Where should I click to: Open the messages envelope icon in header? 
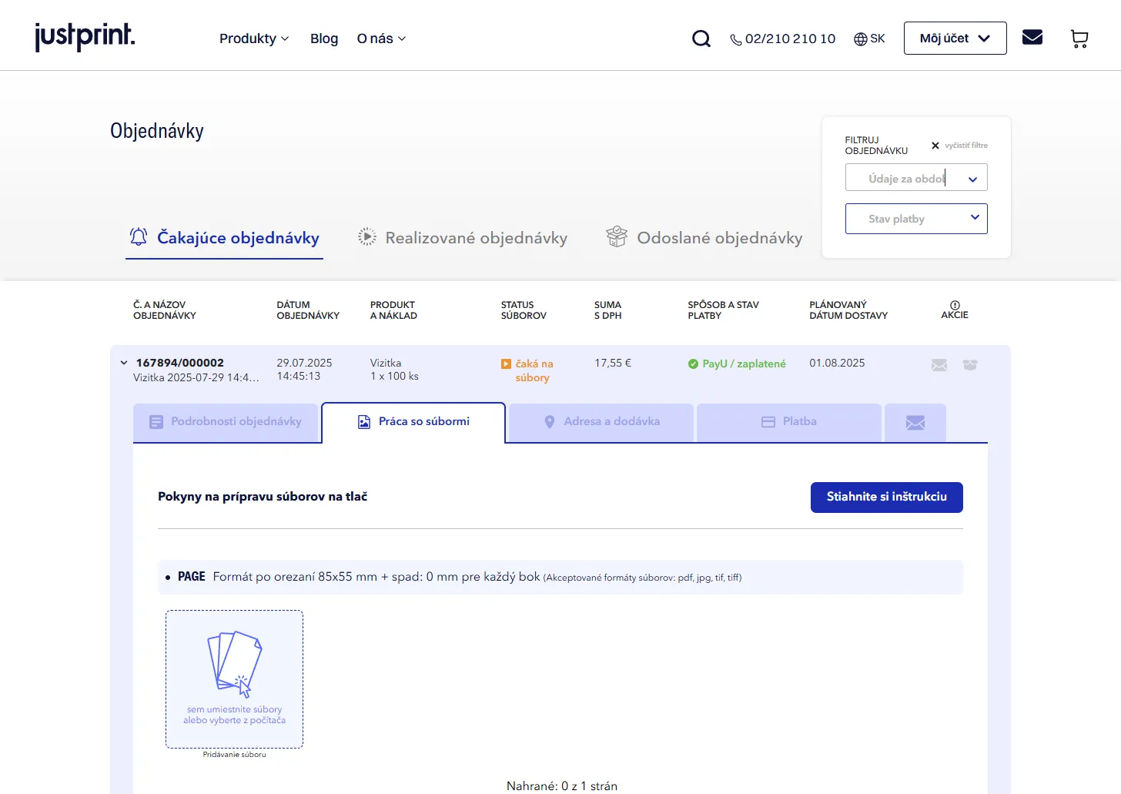click(x=1032, y=37)
